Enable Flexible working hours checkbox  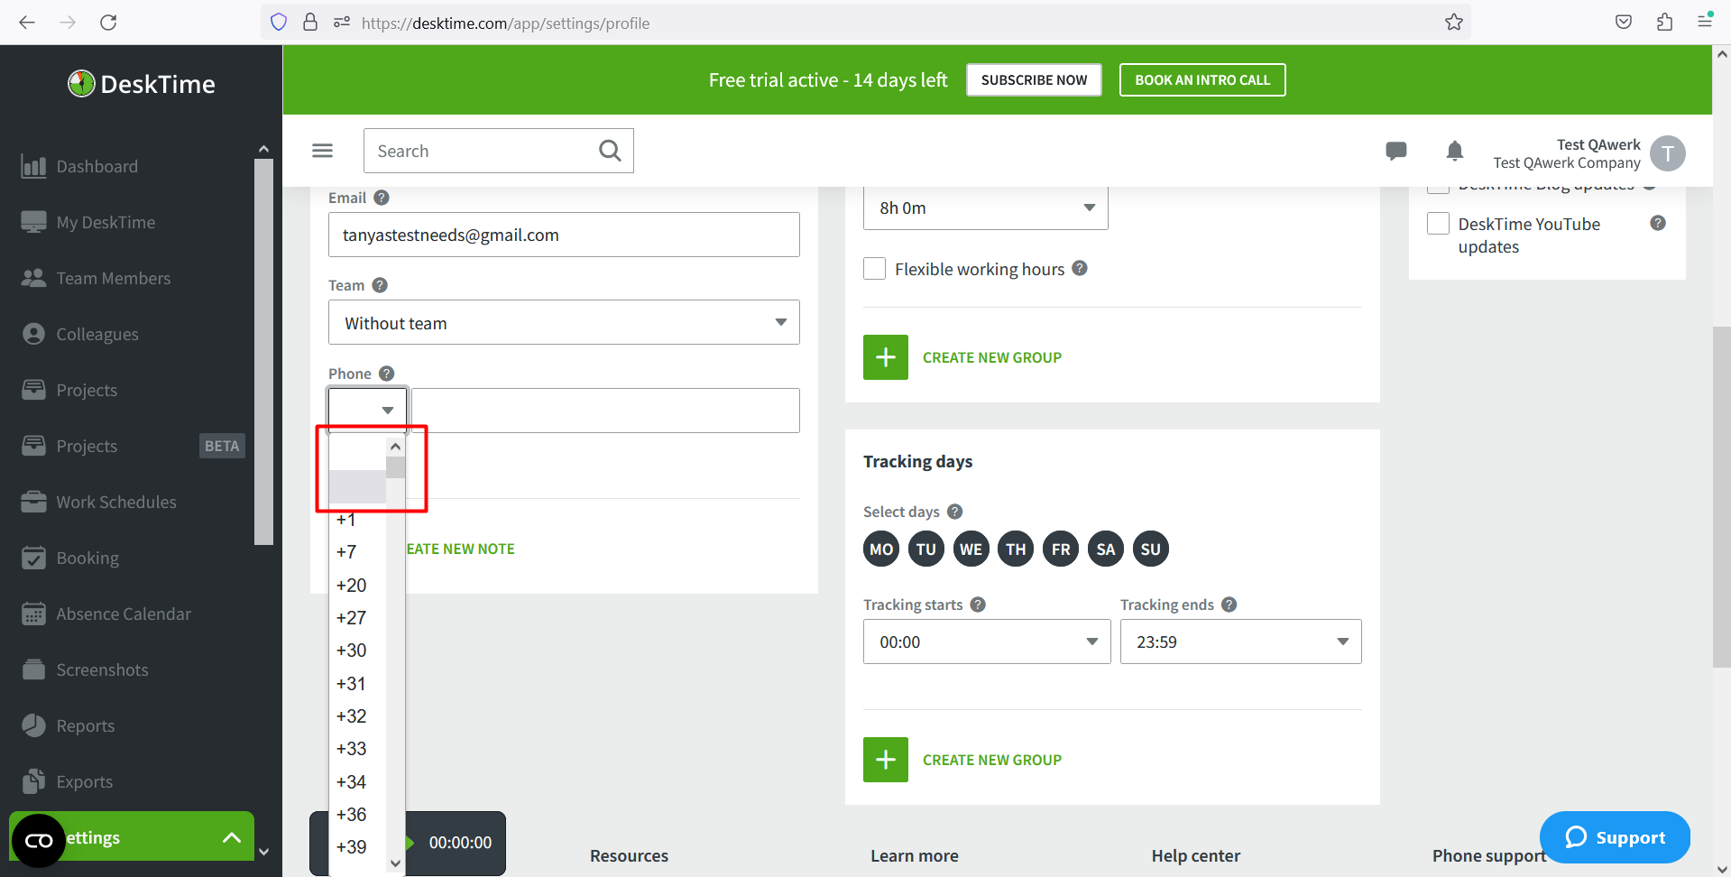coord(874,269)
